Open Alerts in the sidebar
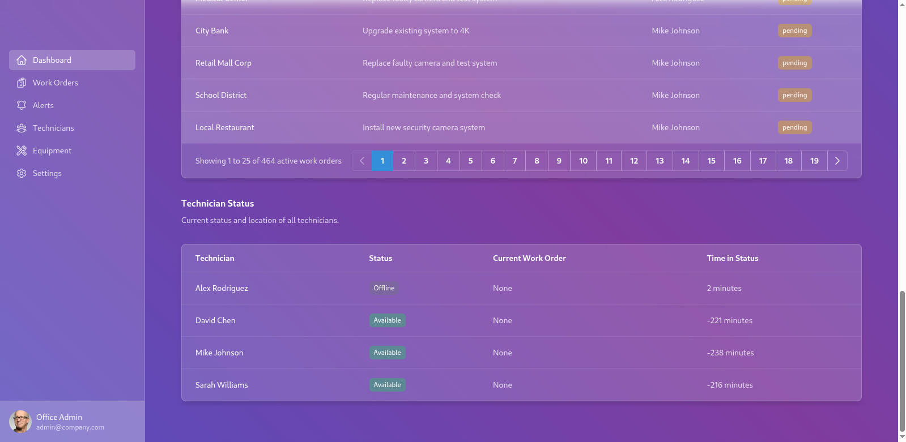The width and height of the screenshot is (906, 442). (72, 105)
